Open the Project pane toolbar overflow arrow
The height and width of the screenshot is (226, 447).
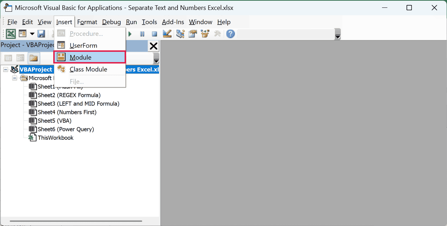156,59
